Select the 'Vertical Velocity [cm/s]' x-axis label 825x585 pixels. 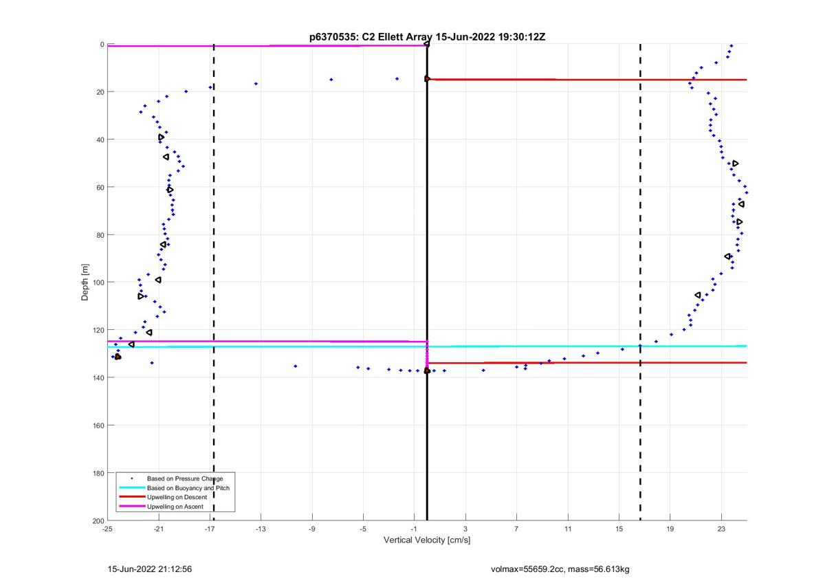point(426,540)
